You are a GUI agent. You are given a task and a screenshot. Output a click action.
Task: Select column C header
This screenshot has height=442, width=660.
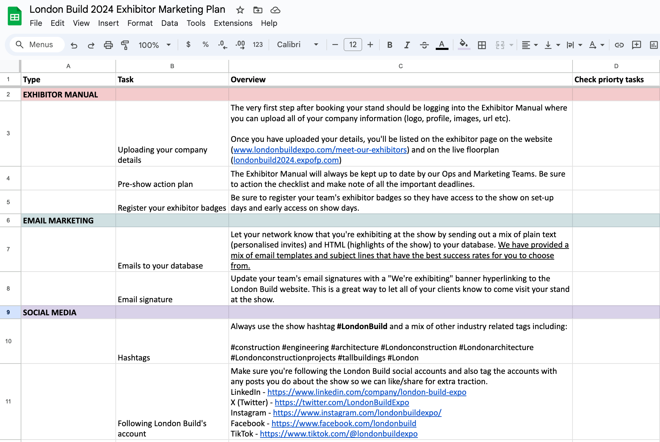pyautogui.click(x=401, y=66)
